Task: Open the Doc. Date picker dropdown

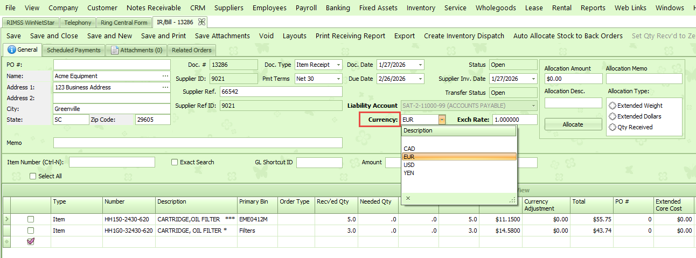Action: pos(420,65)
